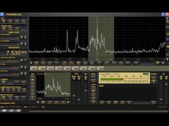This screenshot has width=169, height=126.
Task: Select the CW demodulation mode
Action: [50, 69]
